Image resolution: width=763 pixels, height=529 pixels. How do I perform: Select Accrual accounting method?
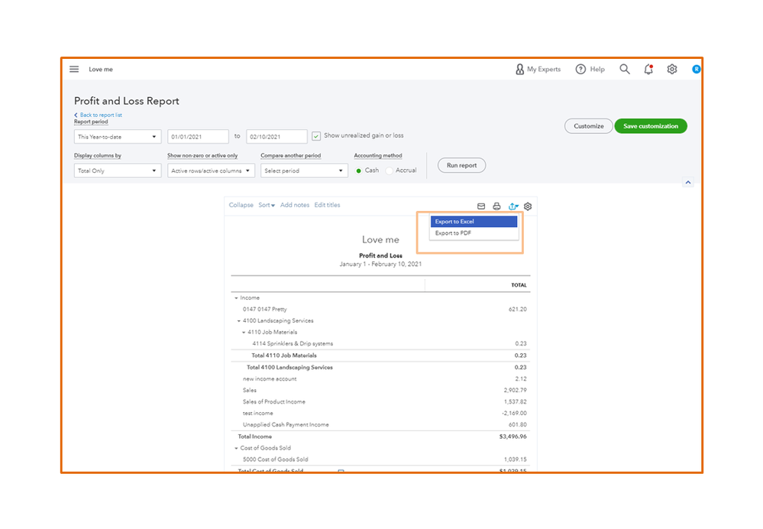pos(390,170)
